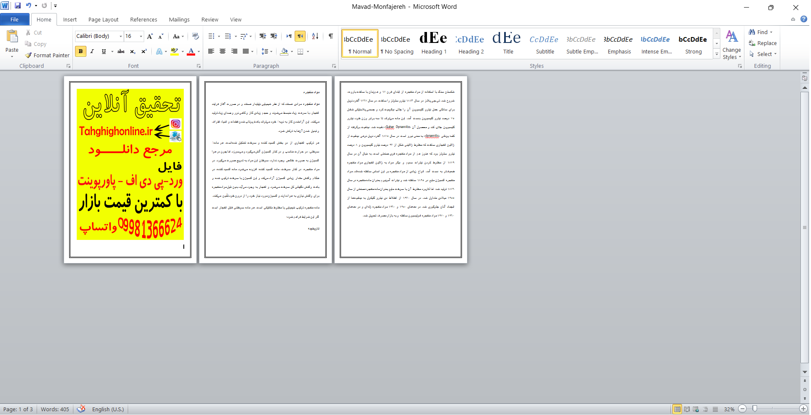The width and height of the screenshot is (811, 415).
Task: Apply Heading 1 style
Action: [x=434, y=43]
